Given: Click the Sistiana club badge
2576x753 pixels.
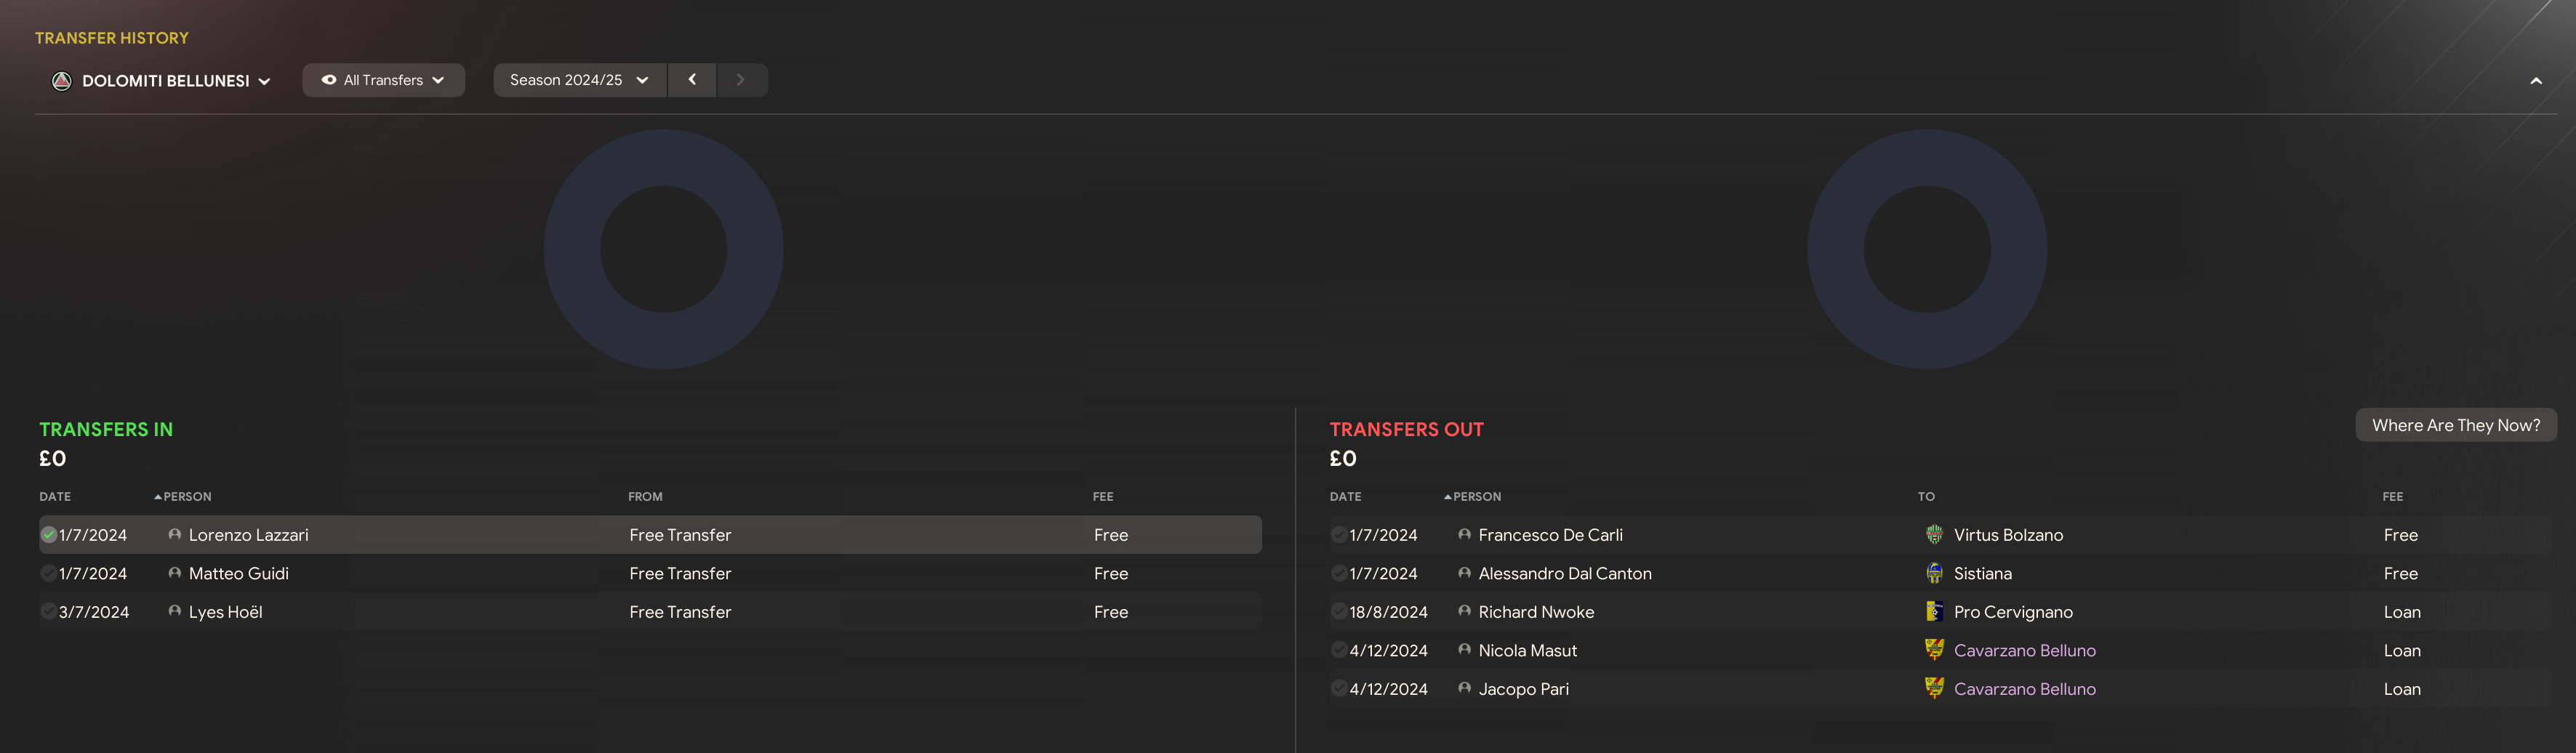Looking at the screenshot, I should coord(1934,573).
